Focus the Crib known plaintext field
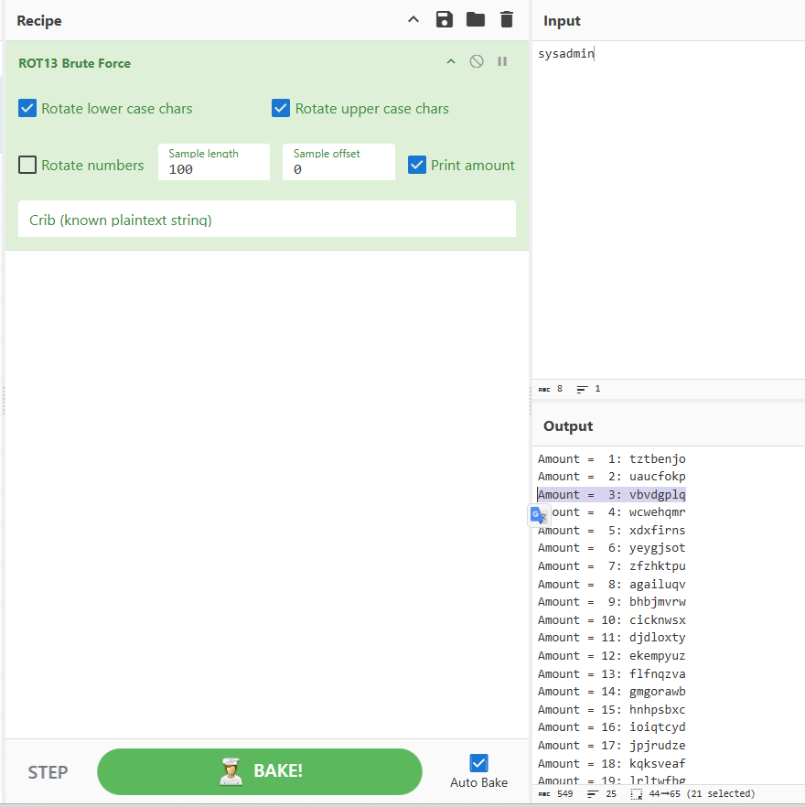Image resolution: width=805 pixels, height=807 pixels. [x=266, y=220]
